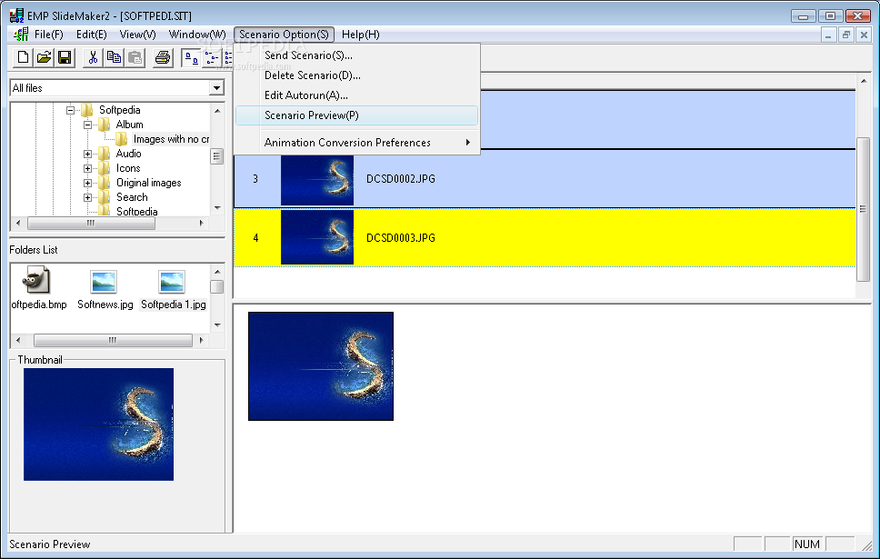Click folder tree vertical scrollbar up arrow
The height and width of the screenshot is (559, 880).
[x=217, y=111]
